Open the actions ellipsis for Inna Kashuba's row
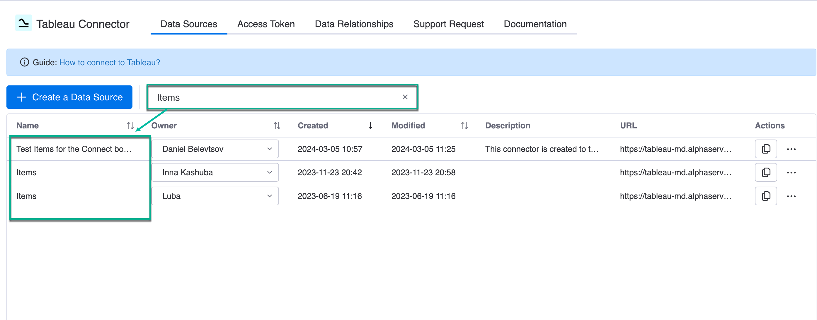This screenshot has height=320, width=817. (x=792, y=172)
